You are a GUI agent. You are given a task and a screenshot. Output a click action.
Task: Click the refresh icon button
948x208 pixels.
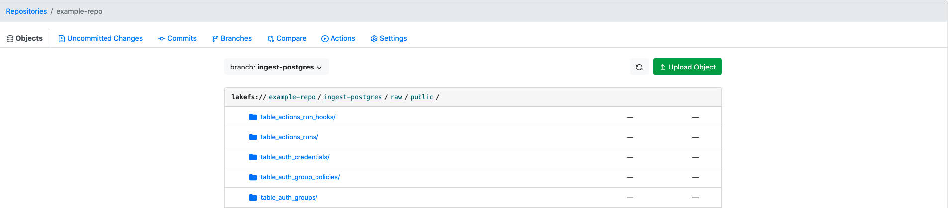click(639, 67)
